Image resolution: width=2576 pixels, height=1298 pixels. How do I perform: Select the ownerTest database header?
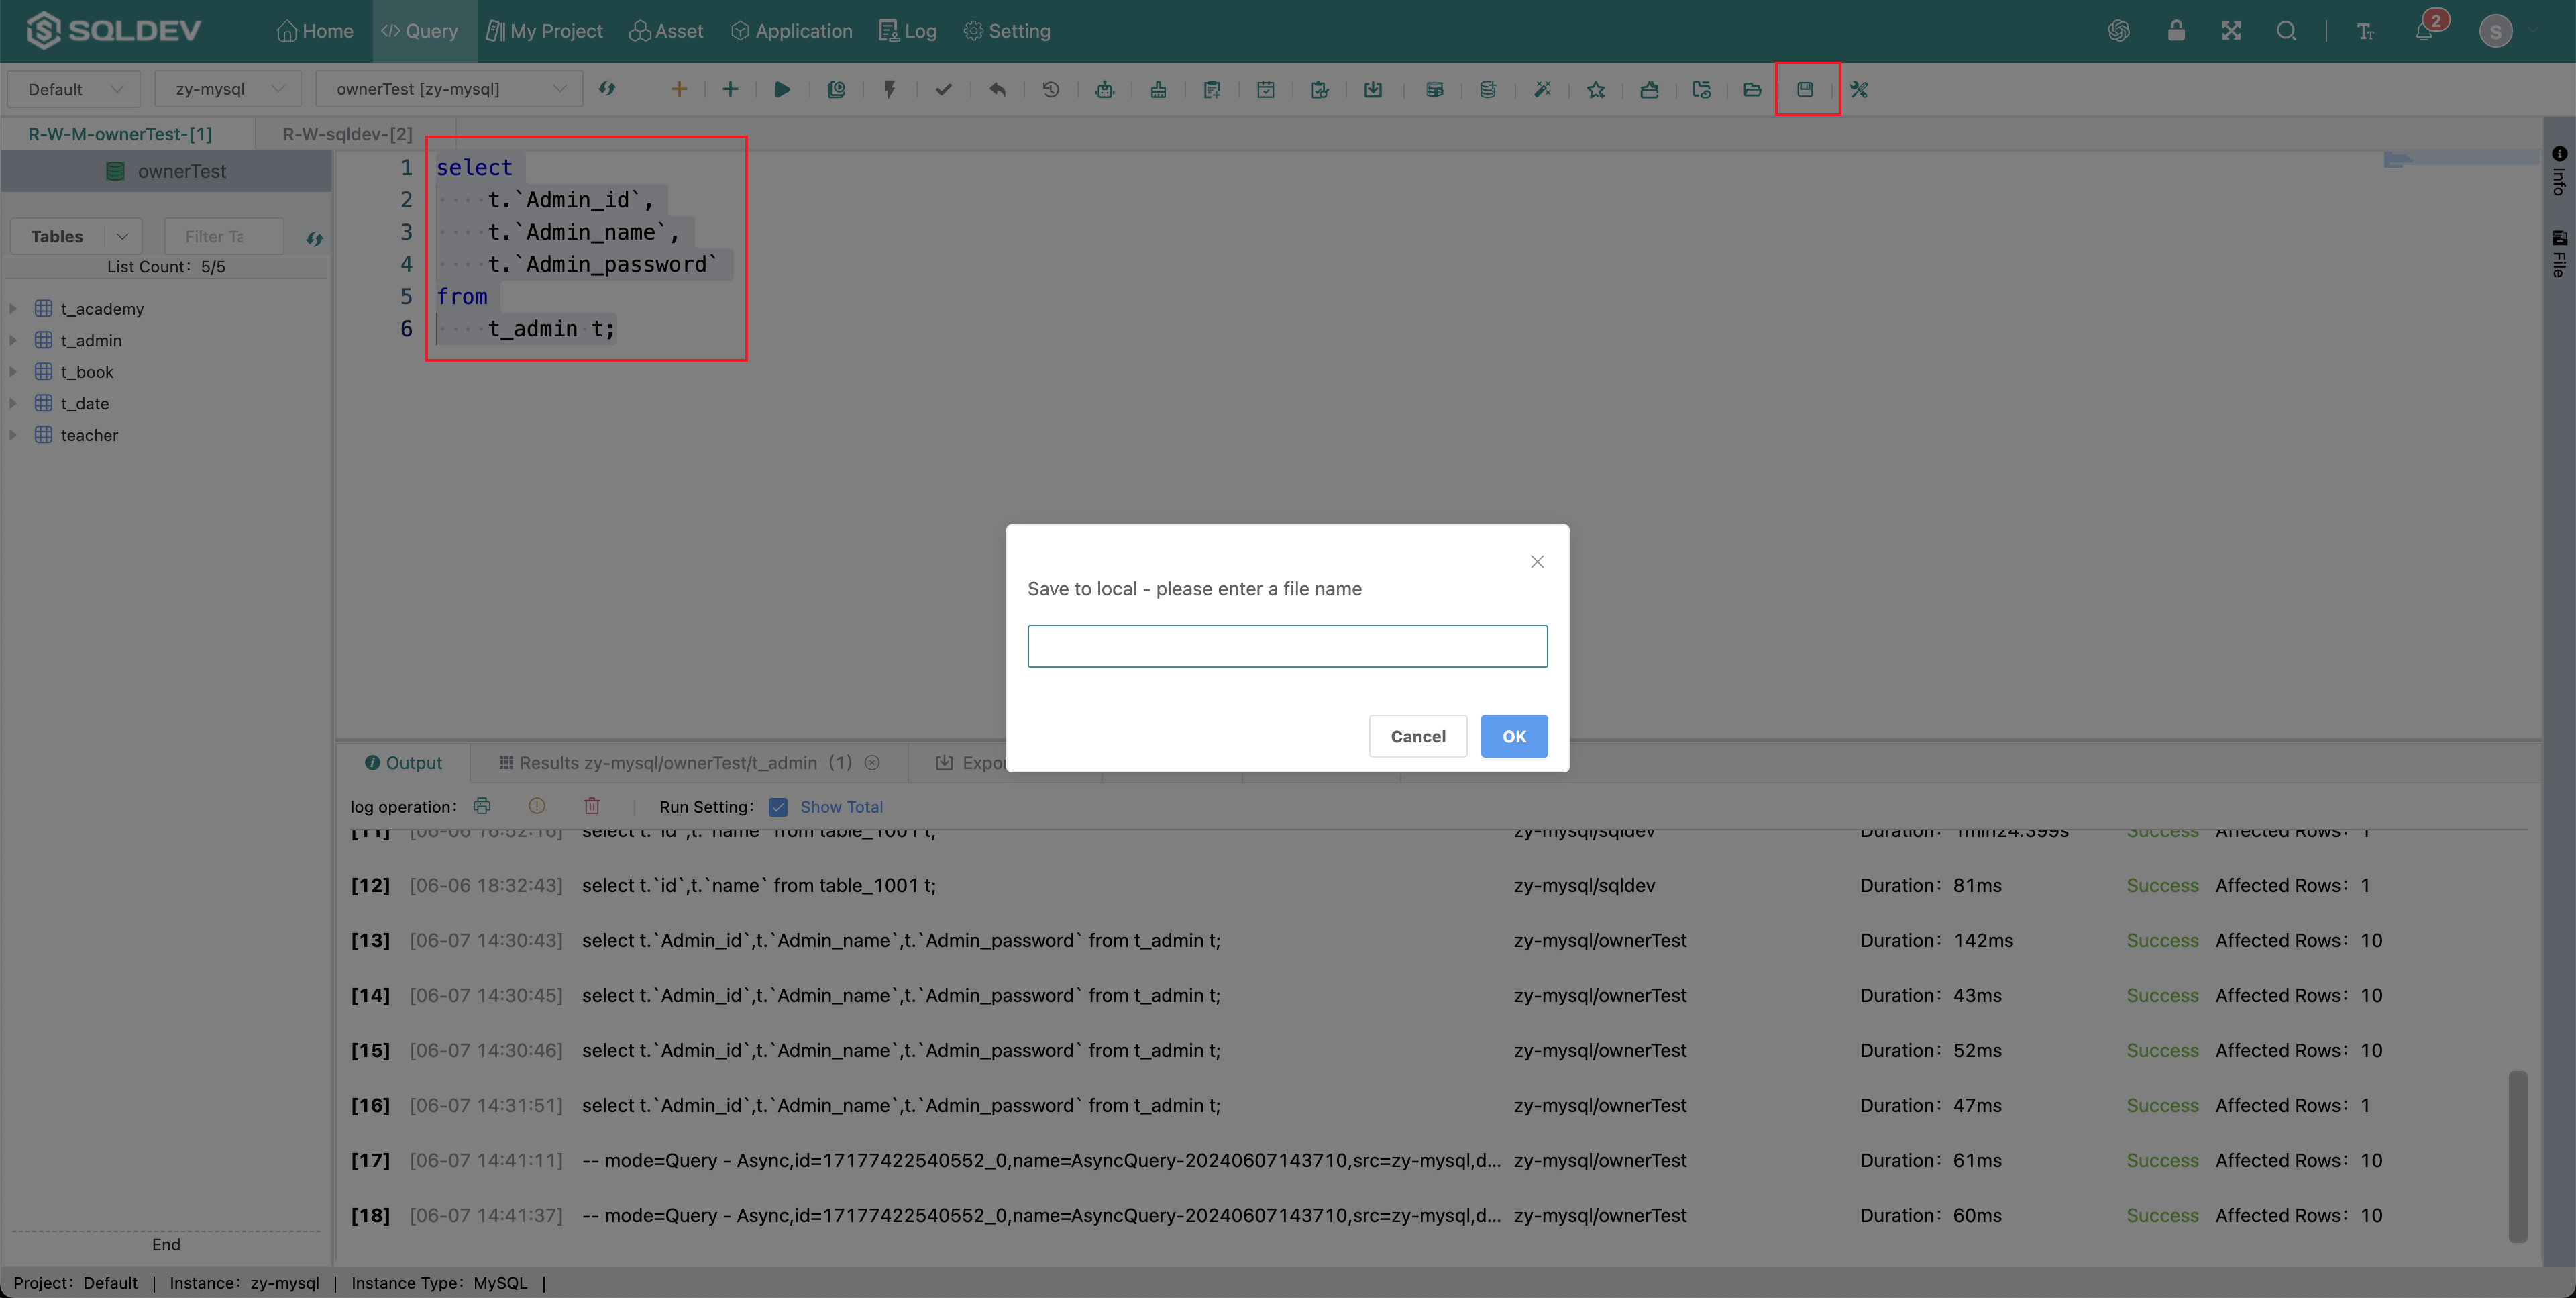tap(166, 171)
